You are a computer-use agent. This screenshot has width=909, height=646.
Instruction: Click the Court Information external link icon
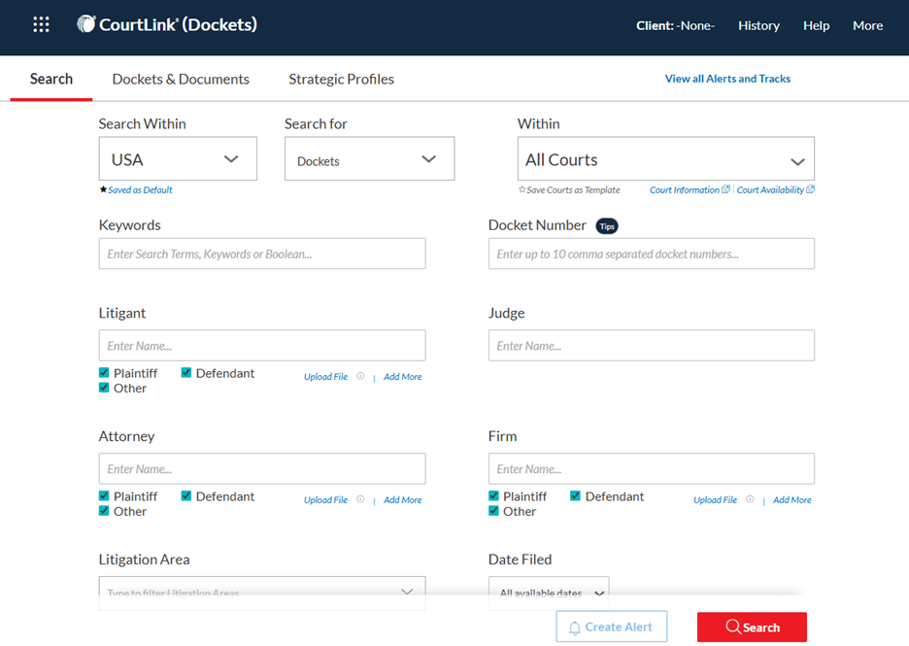726,190
